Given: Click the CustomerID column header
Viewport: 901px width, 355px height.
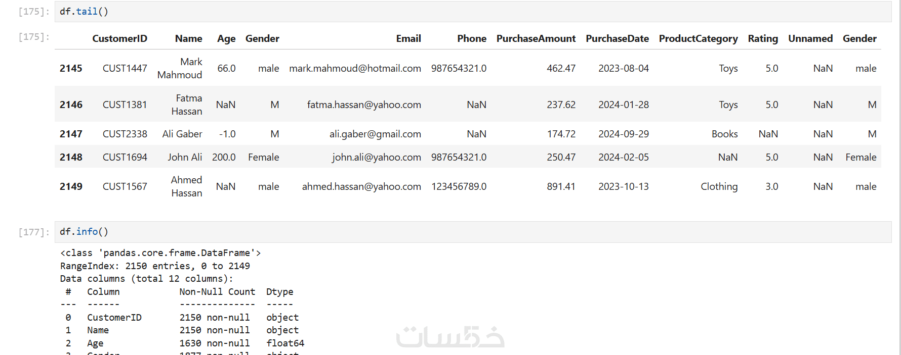Looking at the screenshot, I should [119, 38].
